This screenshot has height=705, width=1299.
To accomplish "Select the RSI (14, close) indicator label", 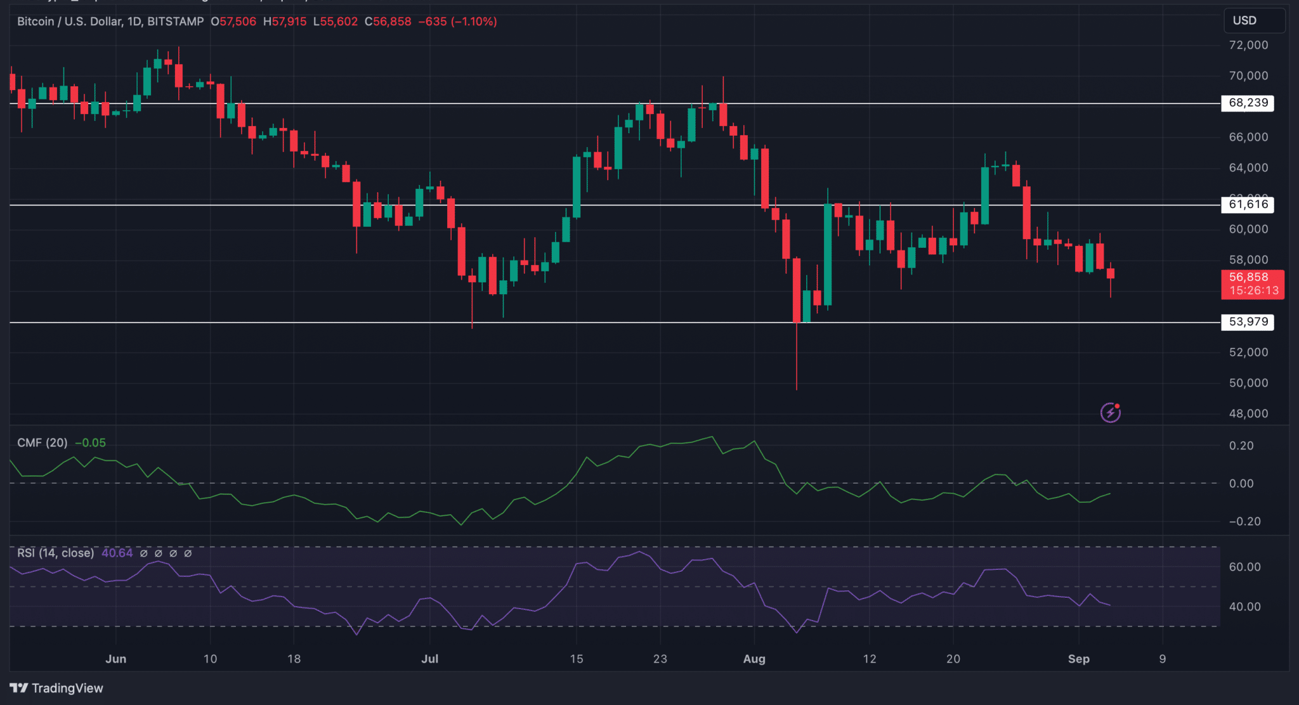I will [x=55, y=553].
